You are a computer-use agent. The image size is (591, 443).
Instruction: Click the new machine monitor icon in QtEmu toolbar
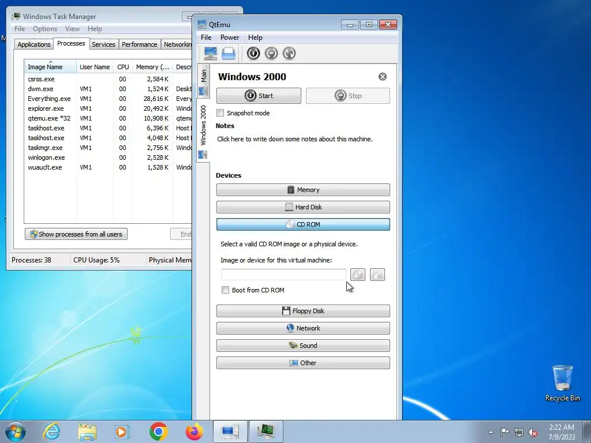point(210,54)
